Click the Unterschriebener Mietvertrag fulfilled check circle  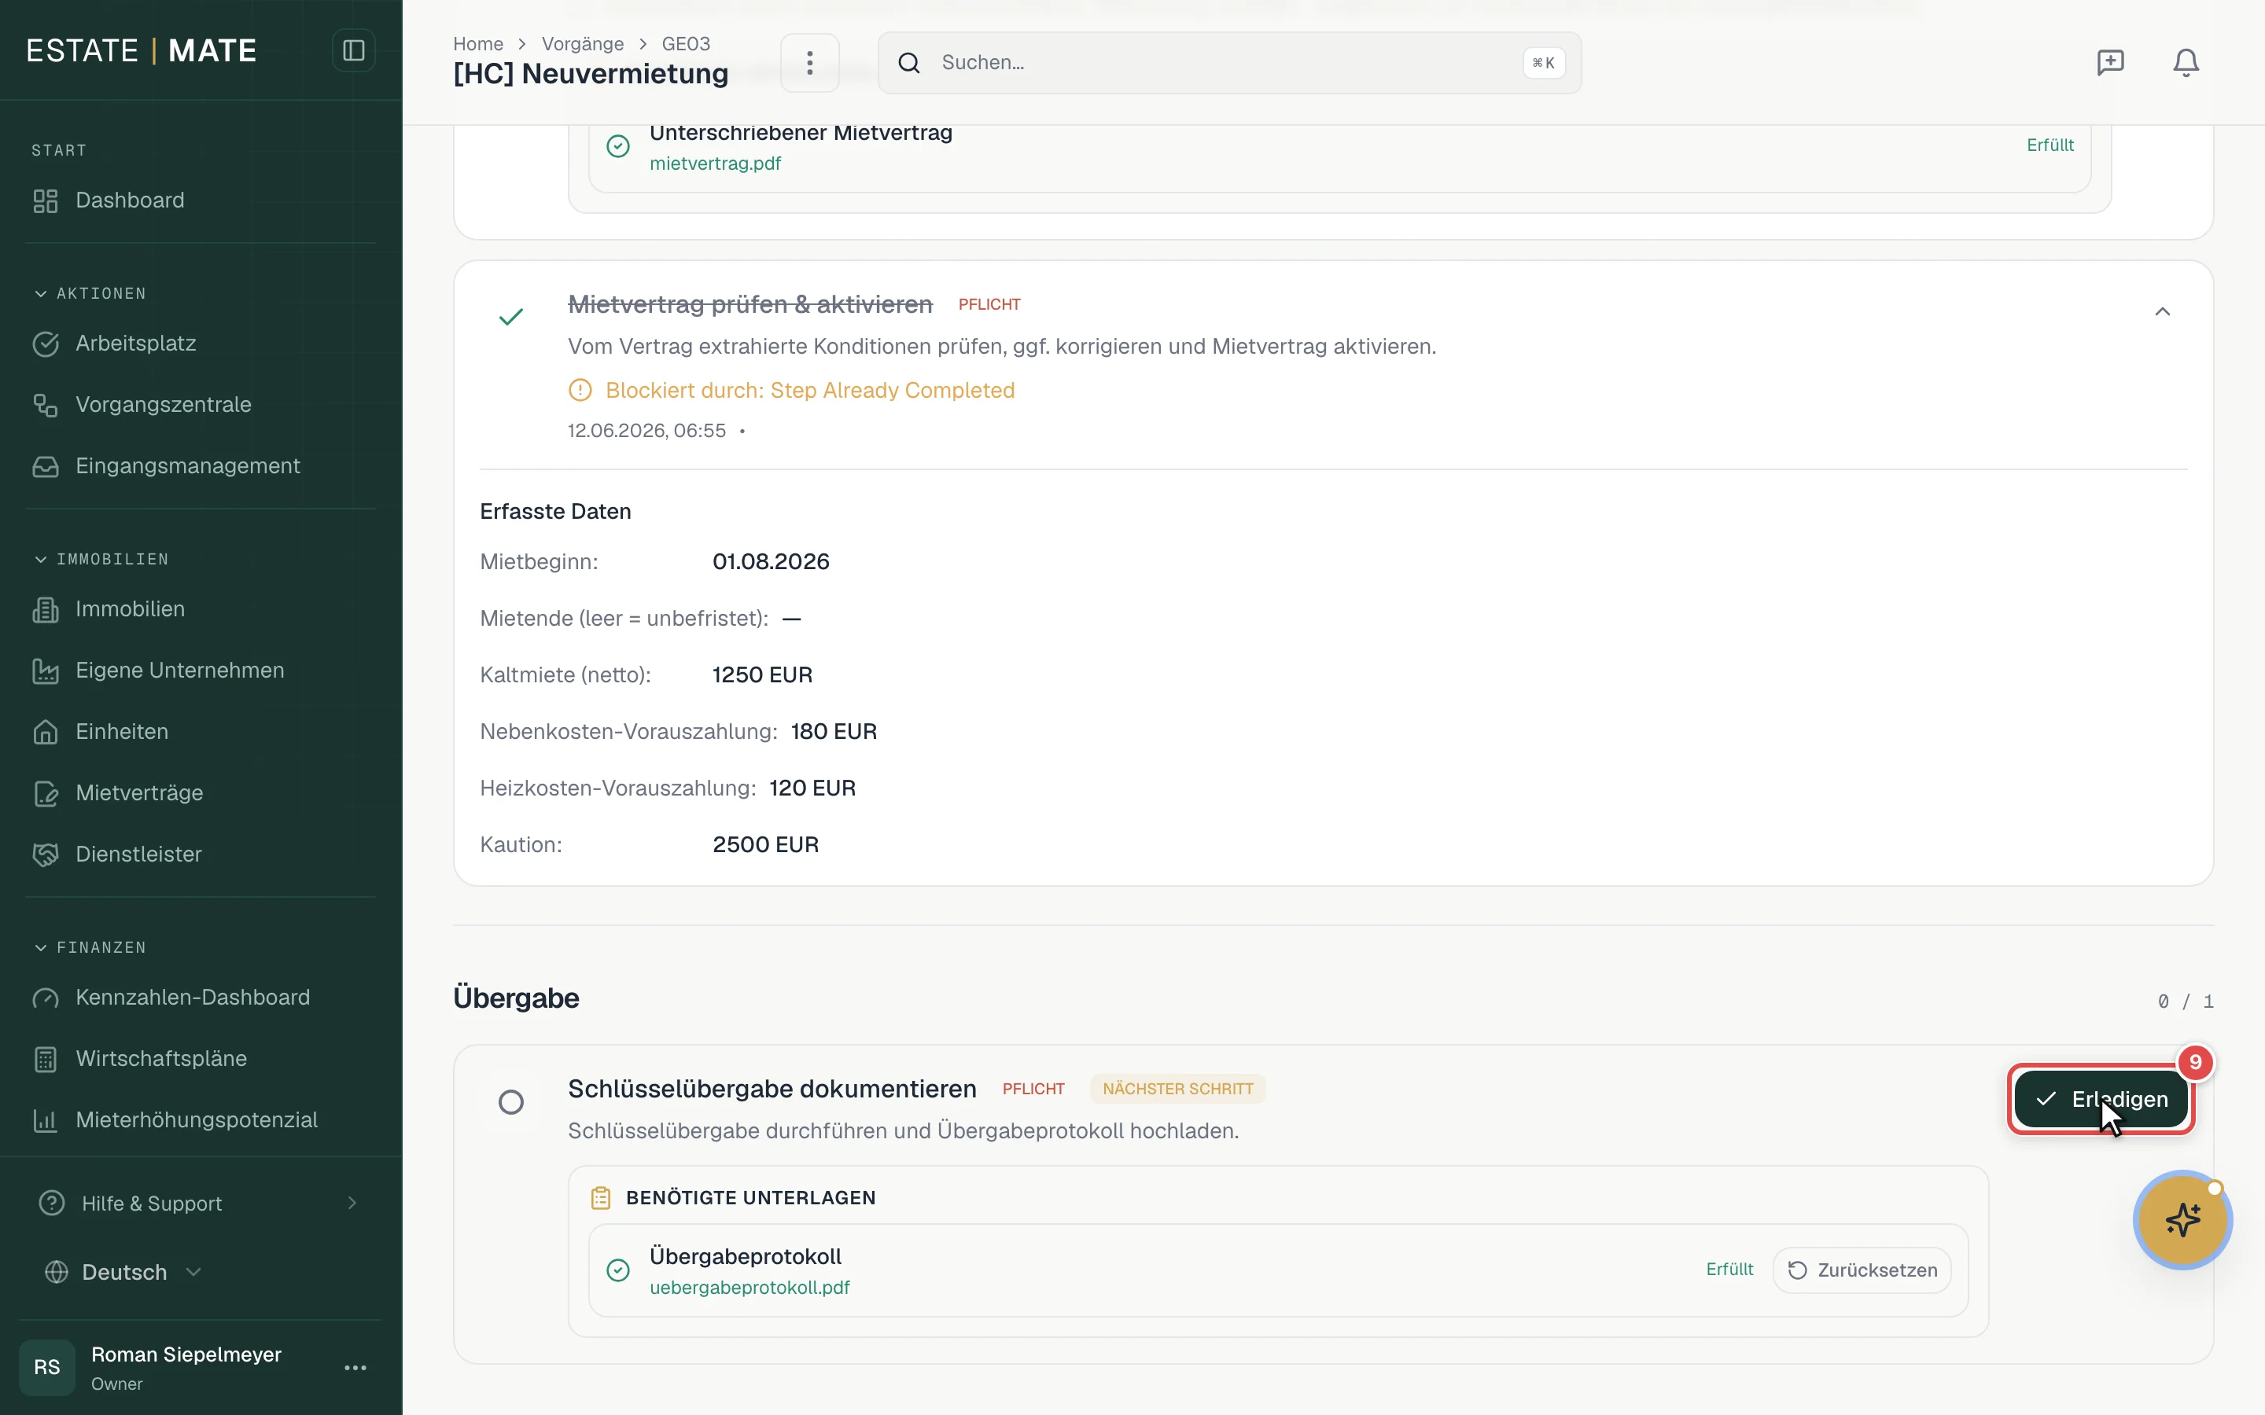tap(619, 146)
